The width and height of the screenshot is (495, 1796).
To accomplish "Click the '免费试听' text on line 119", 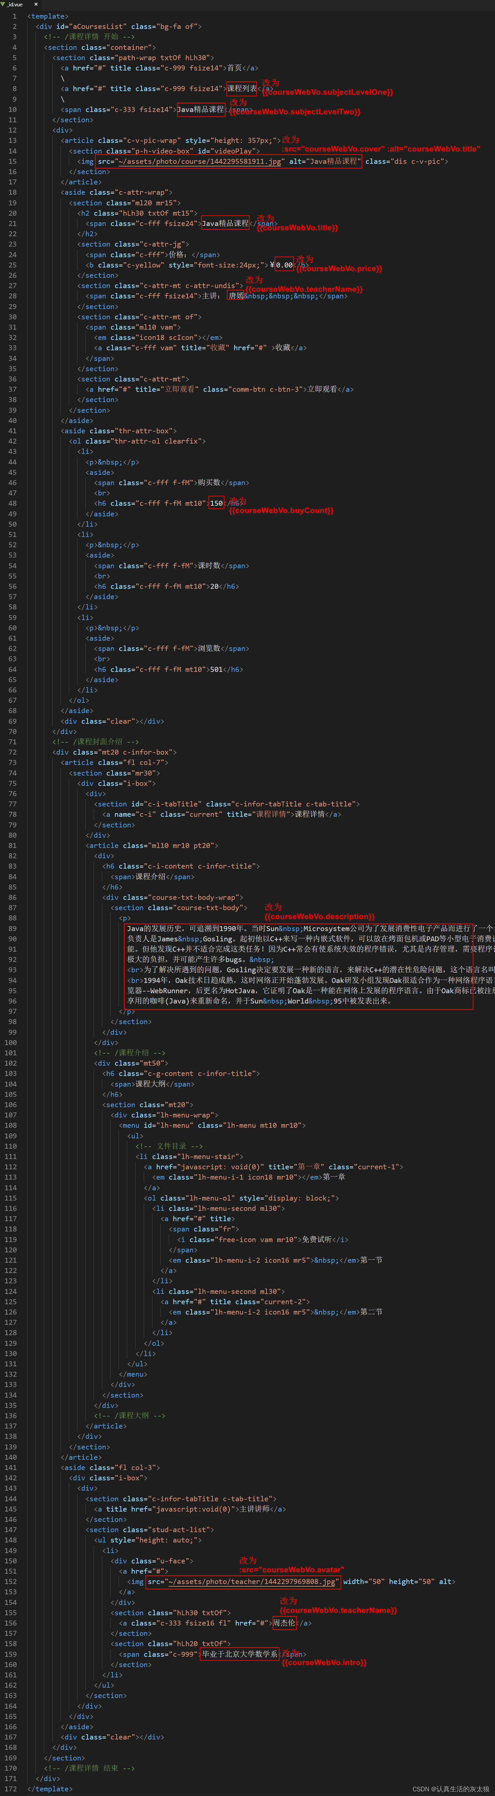I will [x=317, y=1239].
